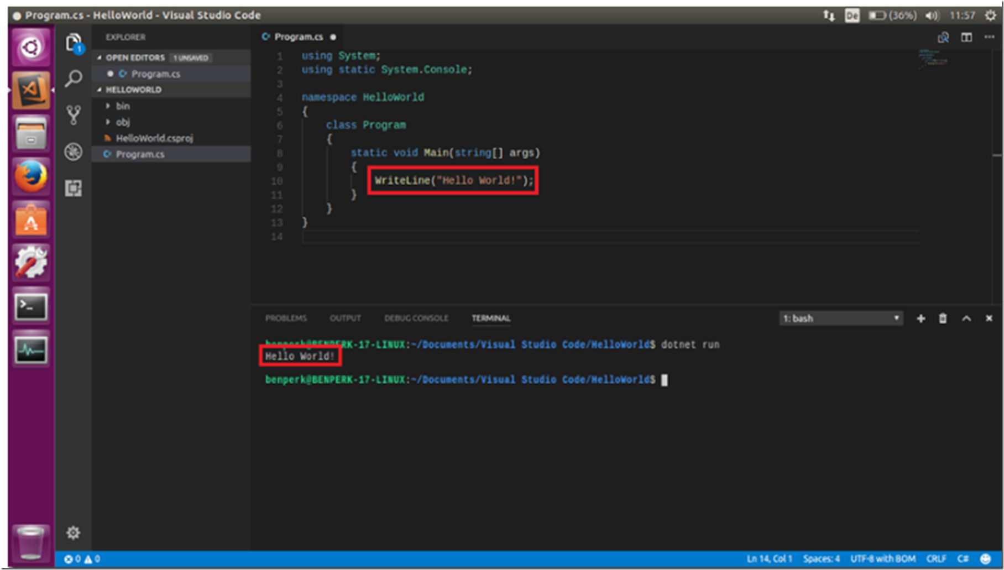1004x570 pixels.
Task: Open System Settings wrench-gear dock icon
Action: coord(31,263)
